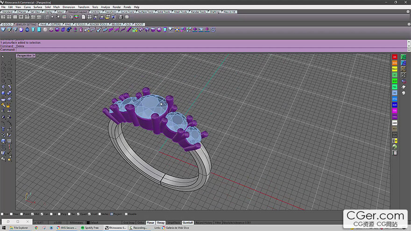Click the color spectrum display icon

(77, 17)
